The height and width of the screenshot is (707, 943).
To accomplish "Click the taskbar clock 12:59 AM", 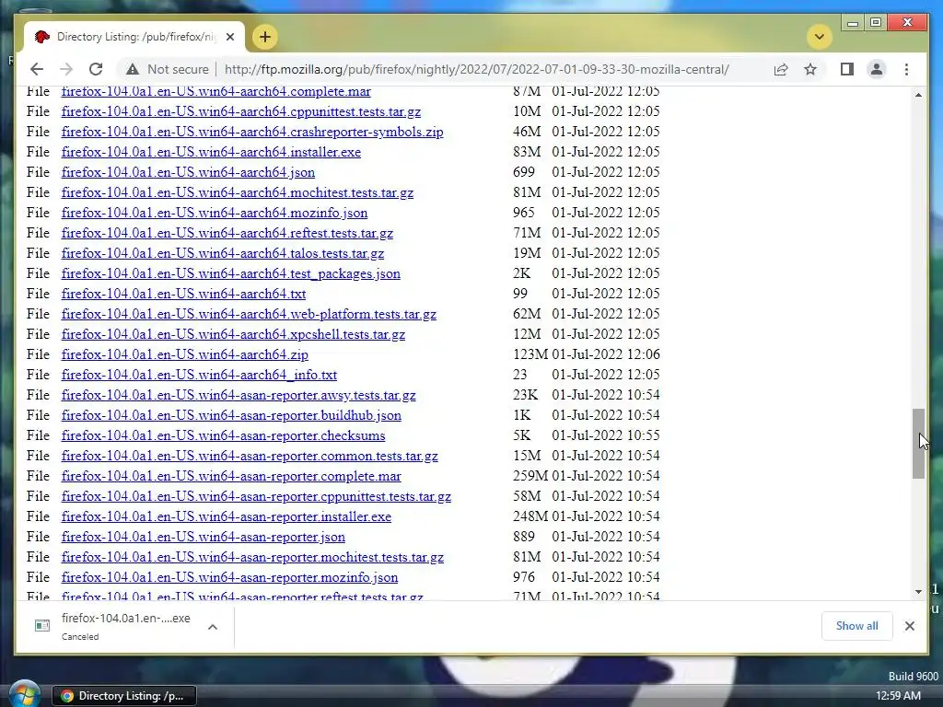I will click(x=898, y=696).
